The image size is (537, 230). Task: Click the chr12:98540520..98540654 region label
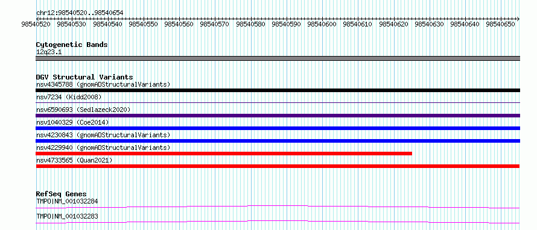coord(80,13)
